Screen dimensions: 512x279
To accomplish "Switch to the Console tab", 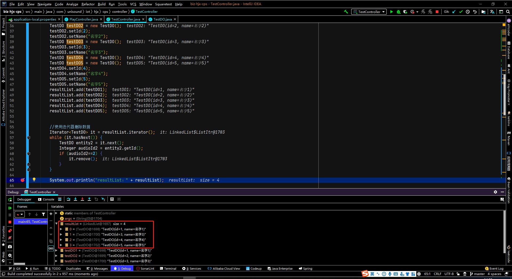I will [x=46, y=199].
